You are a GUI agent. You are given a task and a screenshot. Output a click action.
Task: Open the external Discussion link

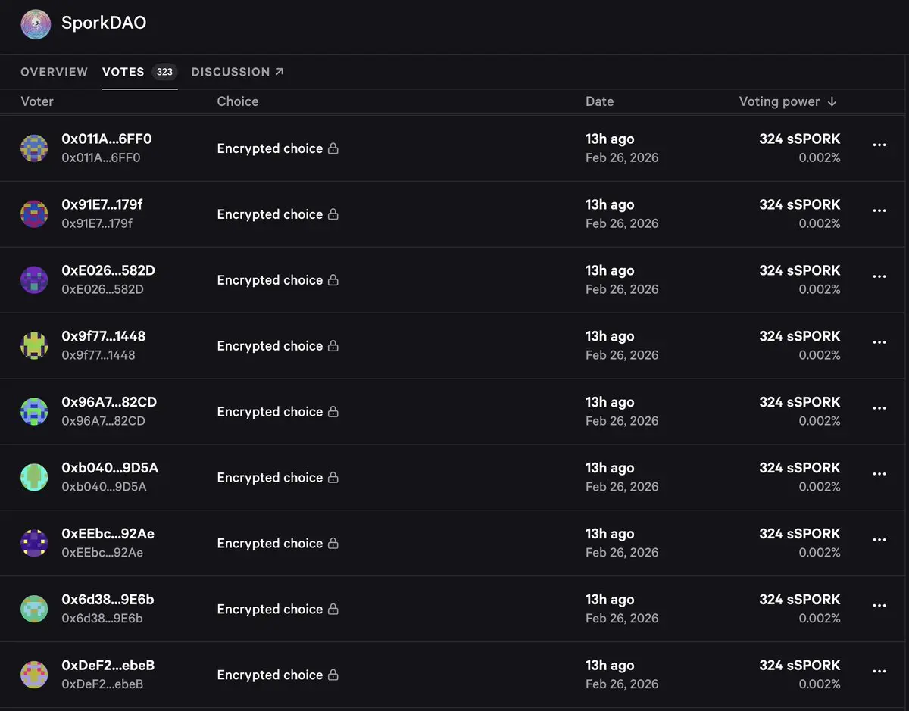click(237, 72)
